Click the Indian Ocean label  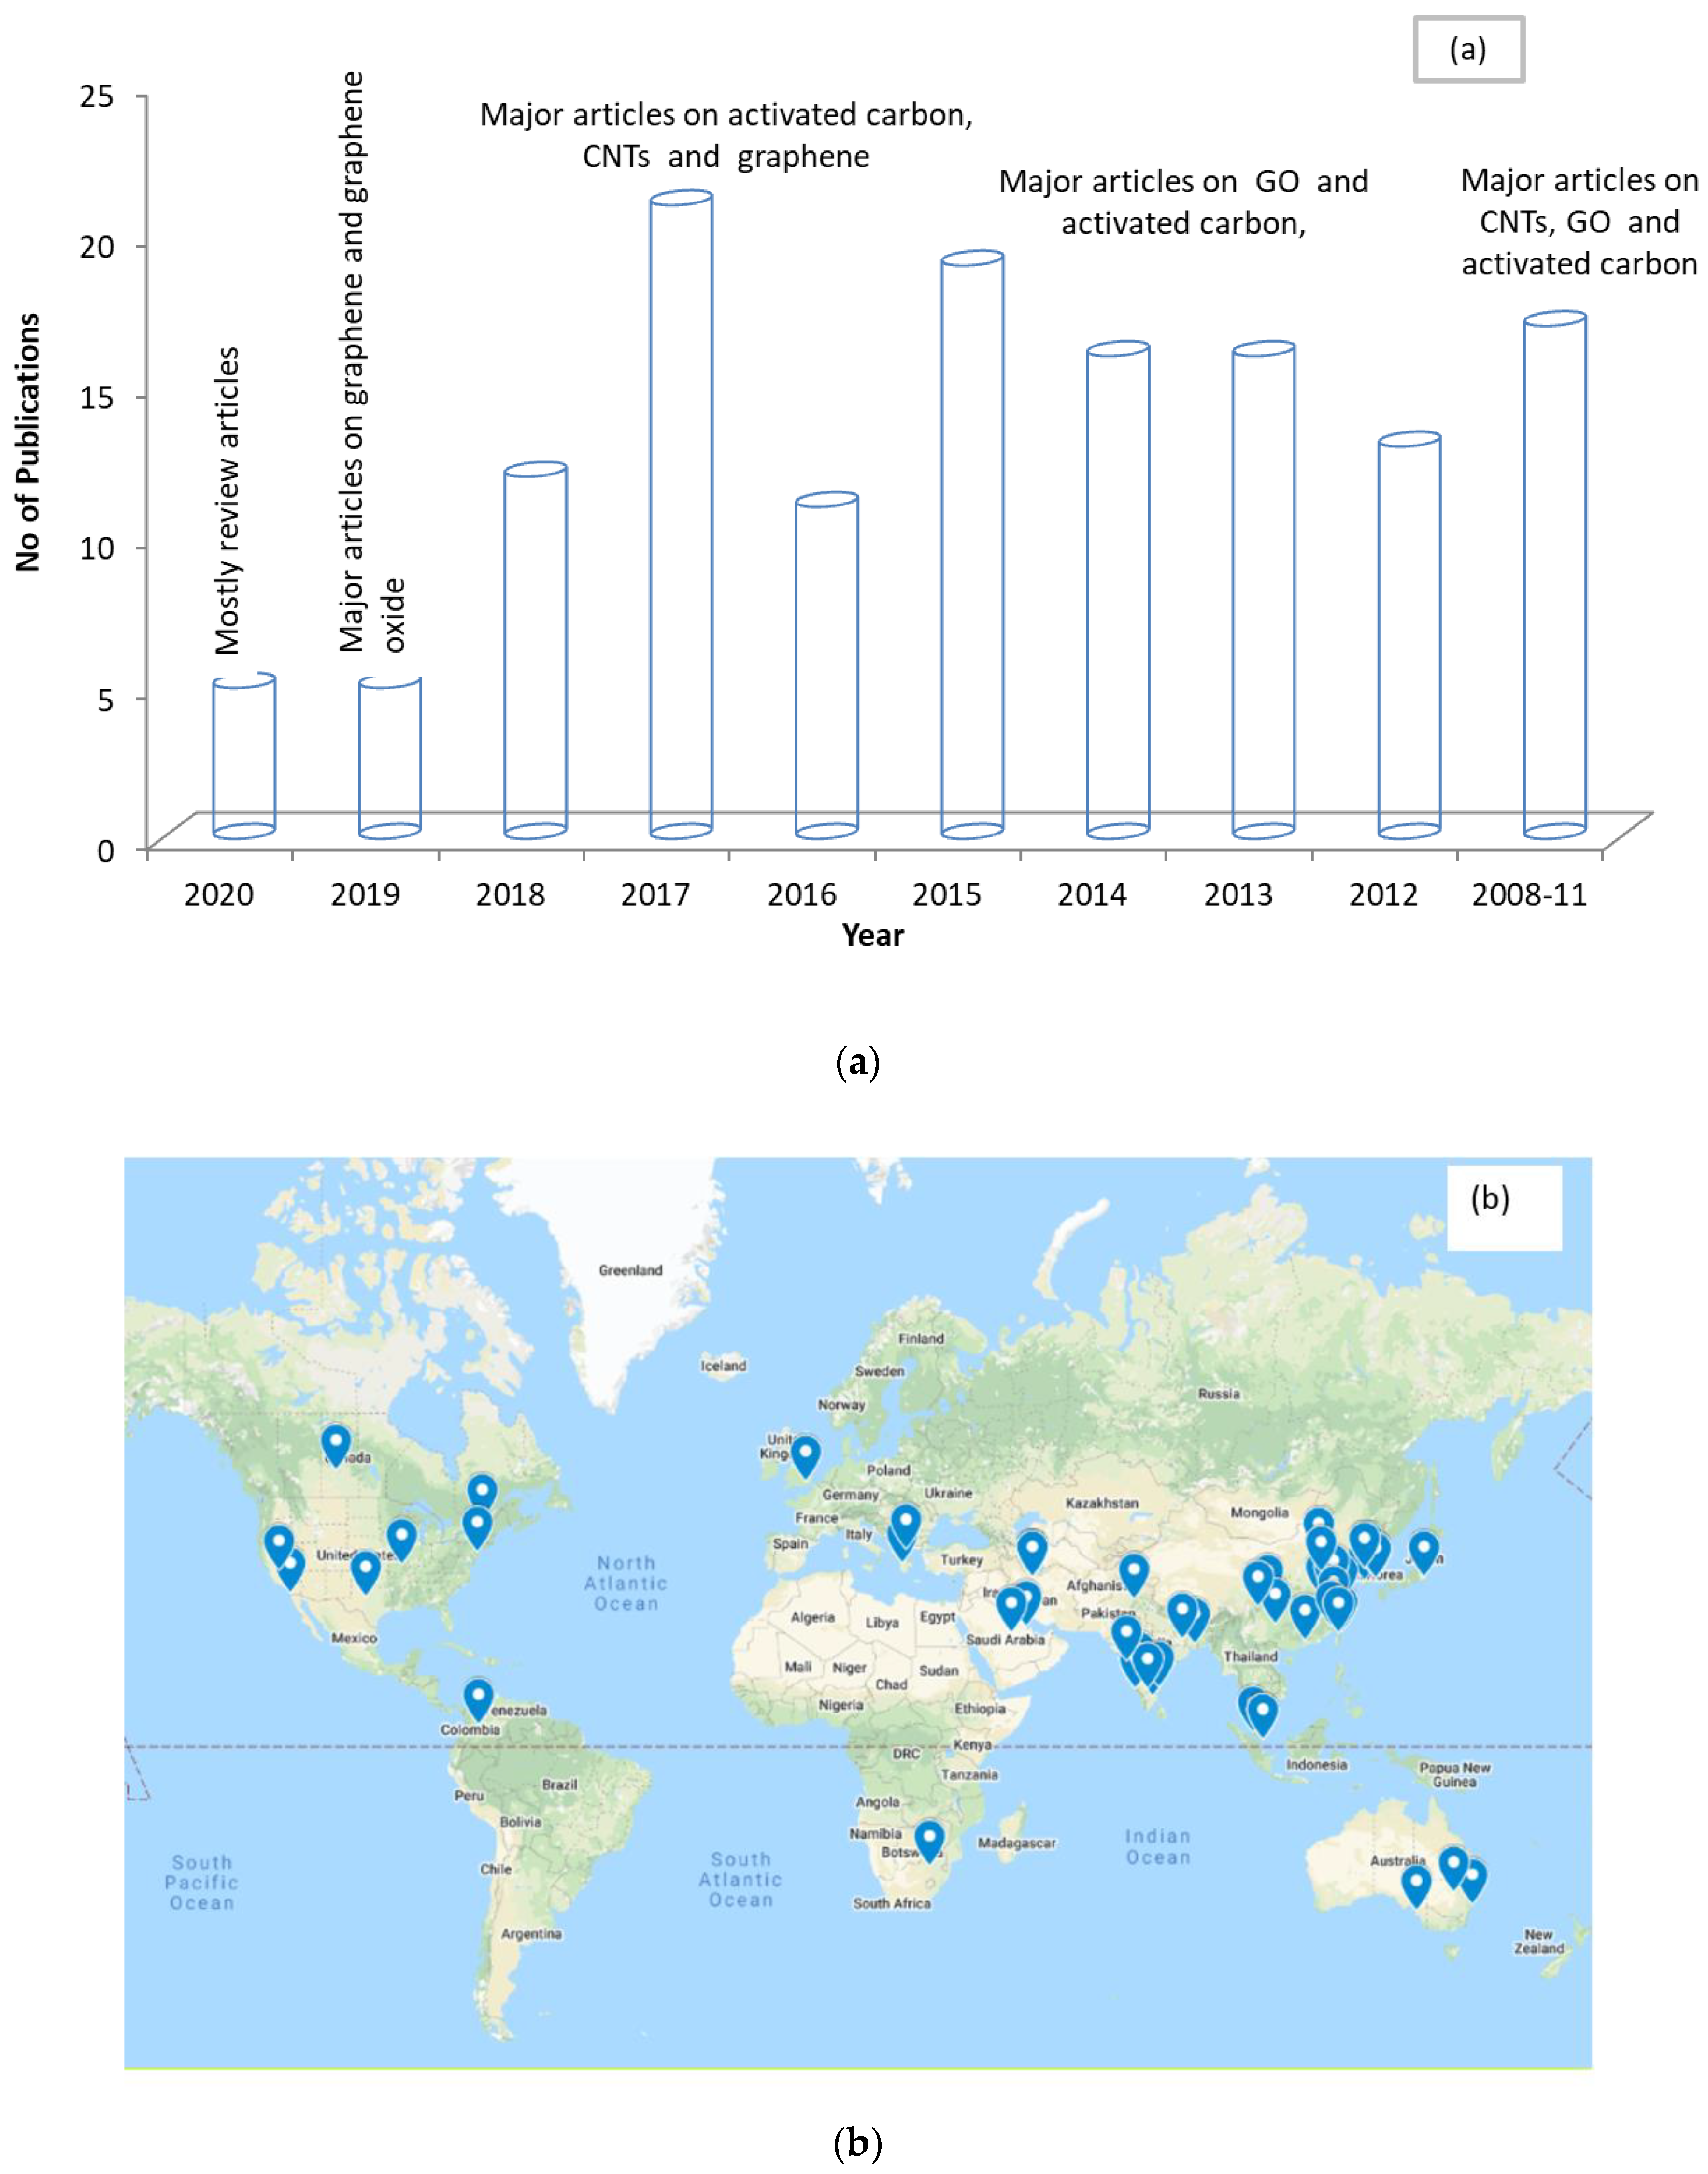[1158, 1847]
